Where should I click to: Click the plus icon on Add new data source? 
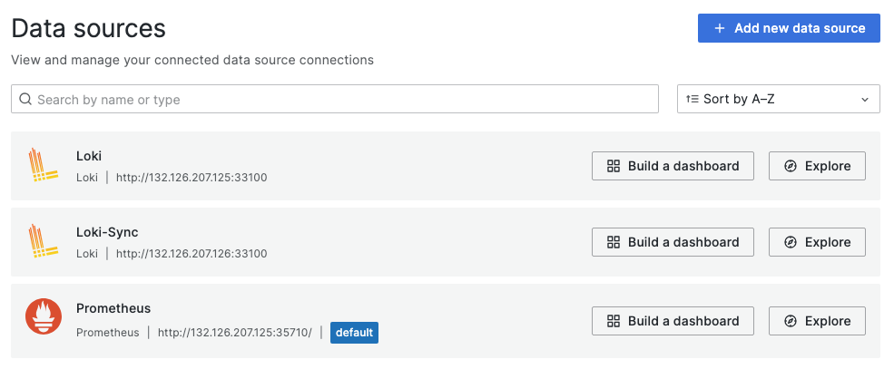click(x=720, y=28)
